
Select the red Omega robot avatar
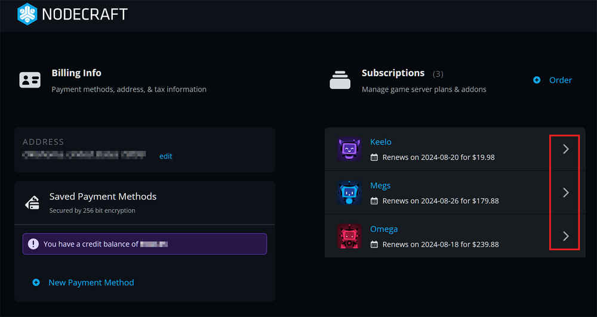(349, 237)
